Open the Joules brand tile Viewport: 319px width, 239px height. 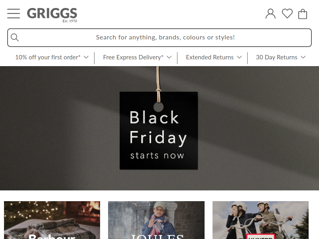pyautogui.click(x=156, y=220)
